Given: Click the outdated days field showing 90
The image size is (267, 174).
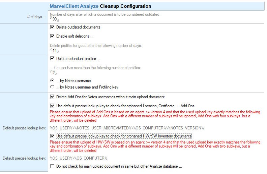Looking at the screenshot, I should point(55,19).
